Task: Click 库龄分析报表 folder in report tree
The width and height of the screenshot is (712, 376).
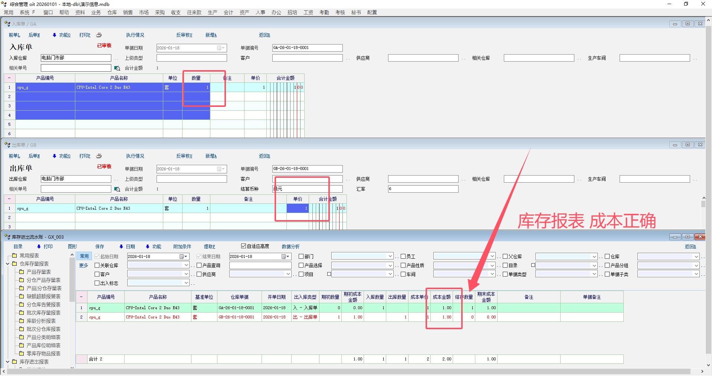Action: click(41, 321)
